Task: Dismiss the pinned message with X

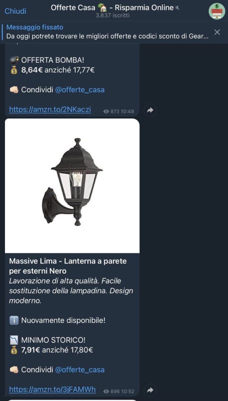Action: coord(217,32)
